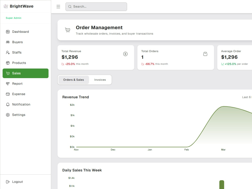Image resolution: width=252 pixels, height=189 pixels.
Task: Click the Notification bell icon
Action: [8, 105]
